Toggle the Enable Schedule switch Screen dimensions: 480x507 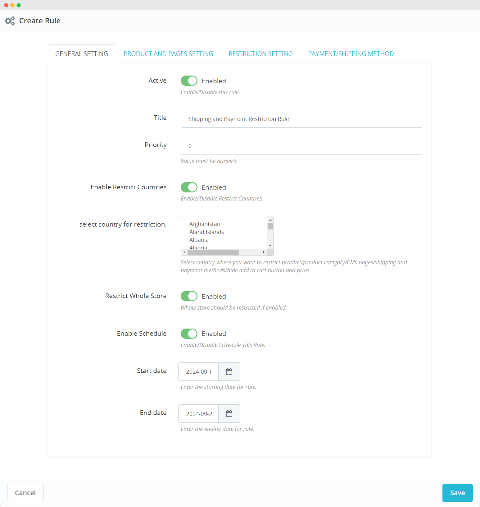pos(189,334)
